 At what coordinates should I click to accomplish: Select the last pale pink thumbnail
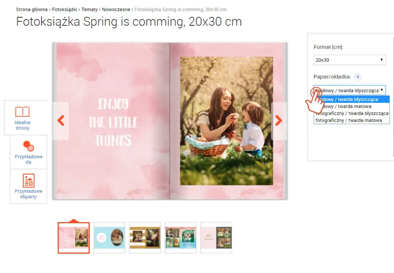[x=216, y=238]
